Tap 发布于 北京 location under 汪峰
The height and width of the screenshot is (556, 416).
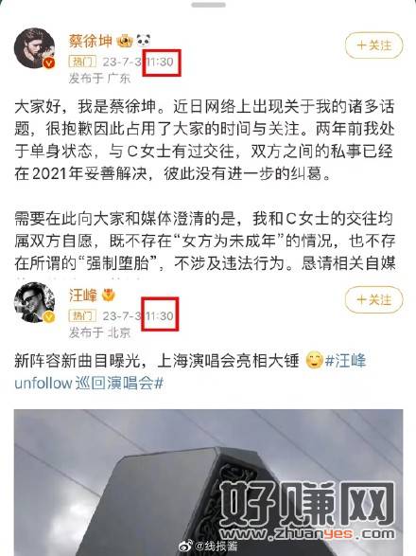pyautogui.click(x=100, y=332)
